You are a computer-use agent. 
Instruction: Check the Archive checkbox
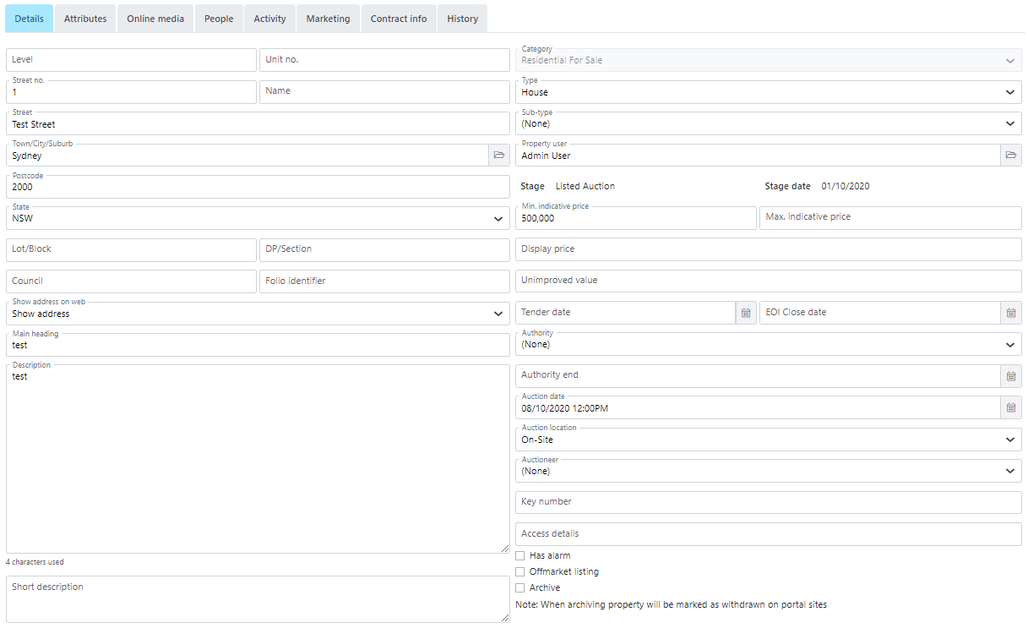pos(520,587)
